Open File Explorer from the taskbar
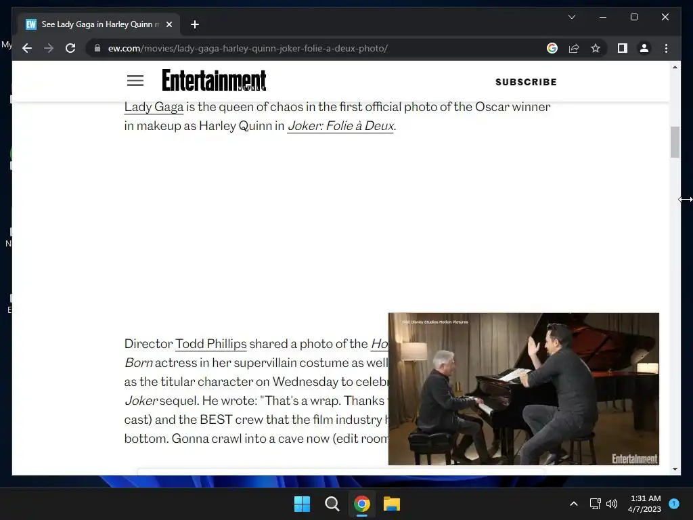Screen dimensions: 693x520 392,504
